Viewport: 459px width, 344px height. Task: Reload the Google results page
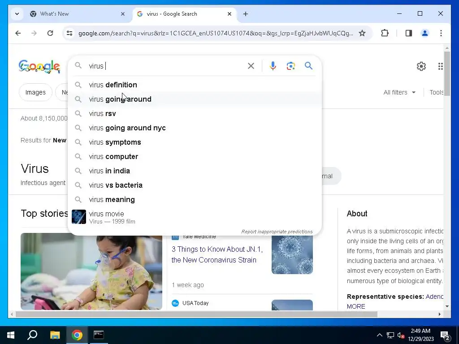tap(50, 33)
